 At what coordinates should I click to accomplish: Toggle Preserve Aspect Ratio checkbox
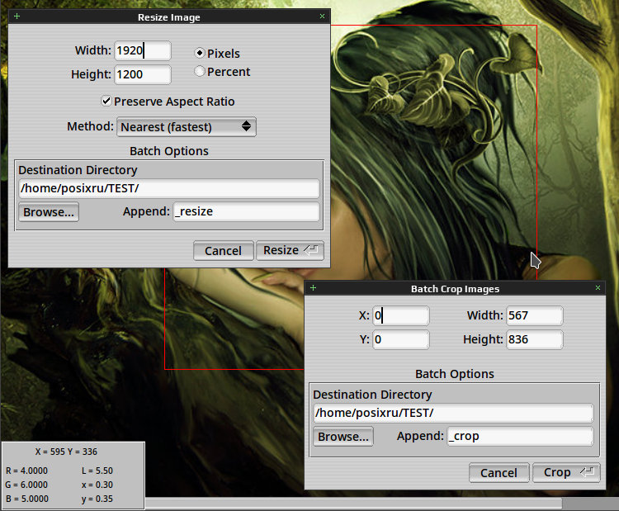pyautogui.click(x=106, y=101)
